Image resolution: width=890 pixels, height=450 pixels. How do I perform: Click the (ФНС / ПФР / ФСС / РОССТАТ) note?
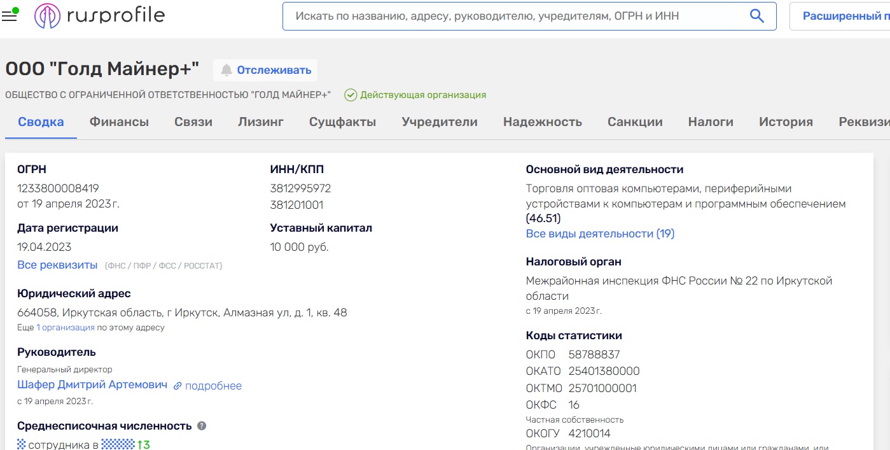click(x=163, y=265)
